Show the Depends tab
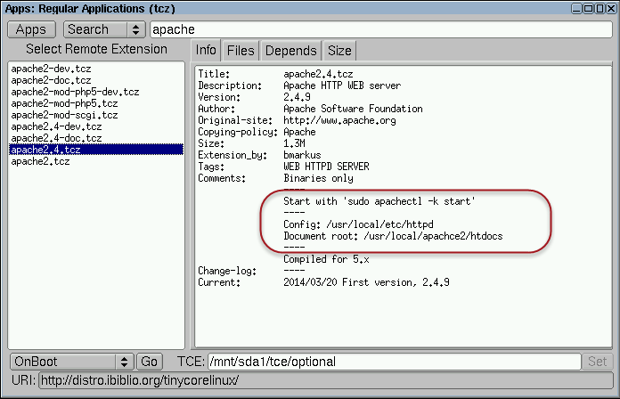Screen dimensions: 620x399 coord(290,51)
